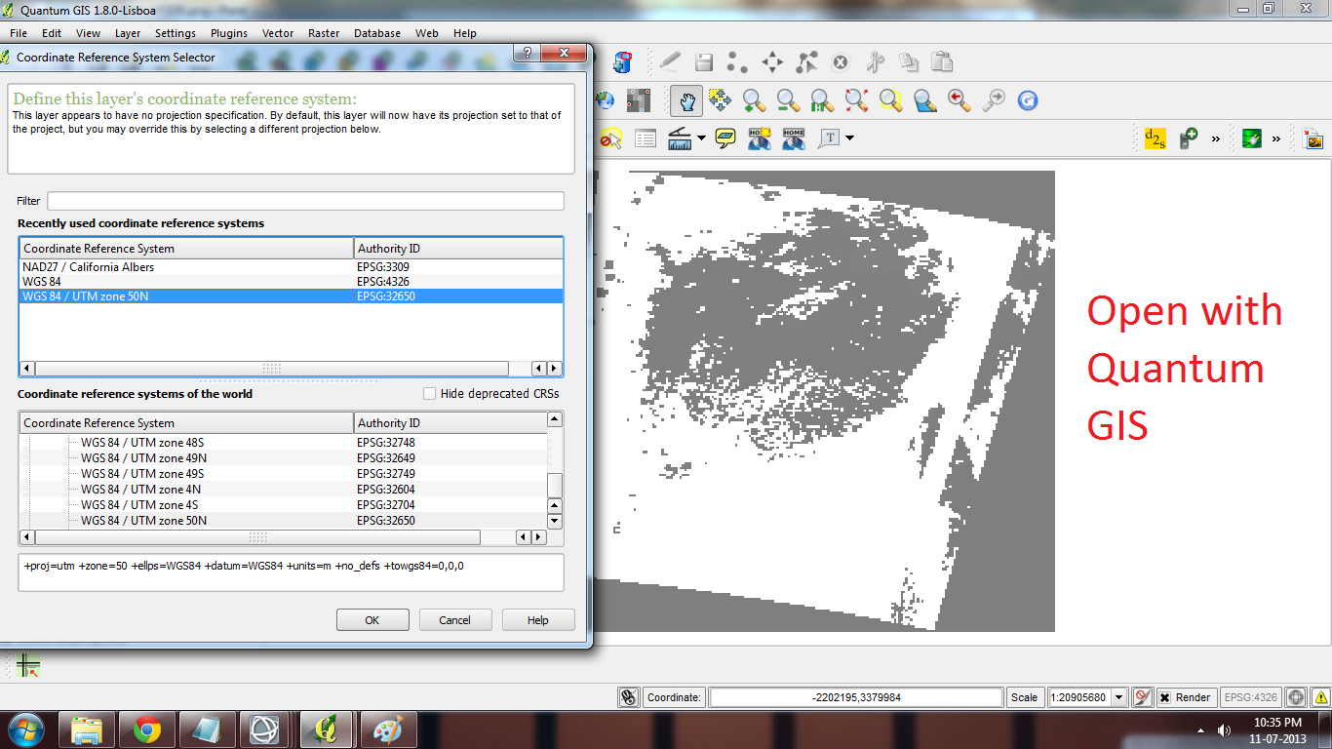
Task: Select the WGS 84 EPSG:4326 recent row
Action: click(x=292, y=281)
